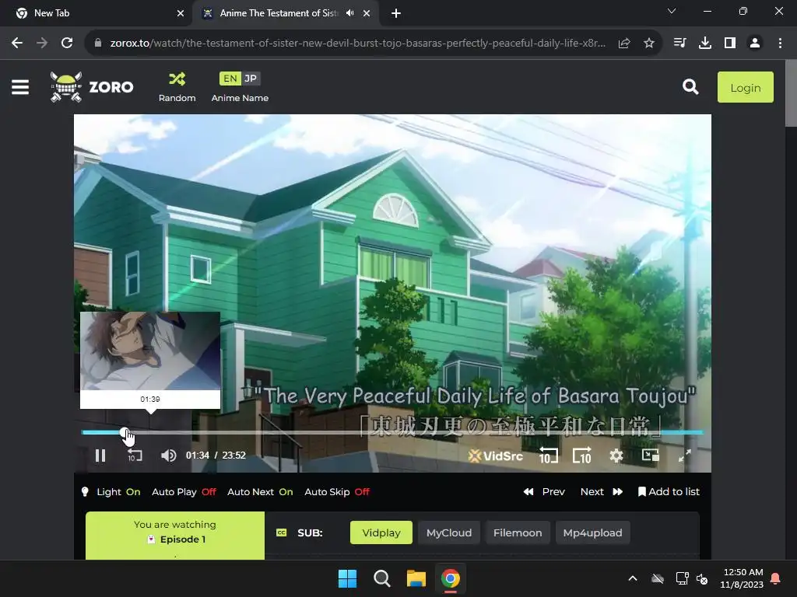
Task: Seek near the end of the progress bar
Action: tap(681, 432)
